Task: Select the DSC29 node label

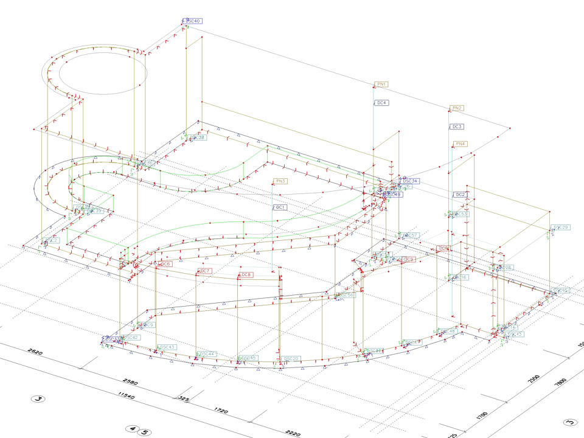Action: point(560,228)
